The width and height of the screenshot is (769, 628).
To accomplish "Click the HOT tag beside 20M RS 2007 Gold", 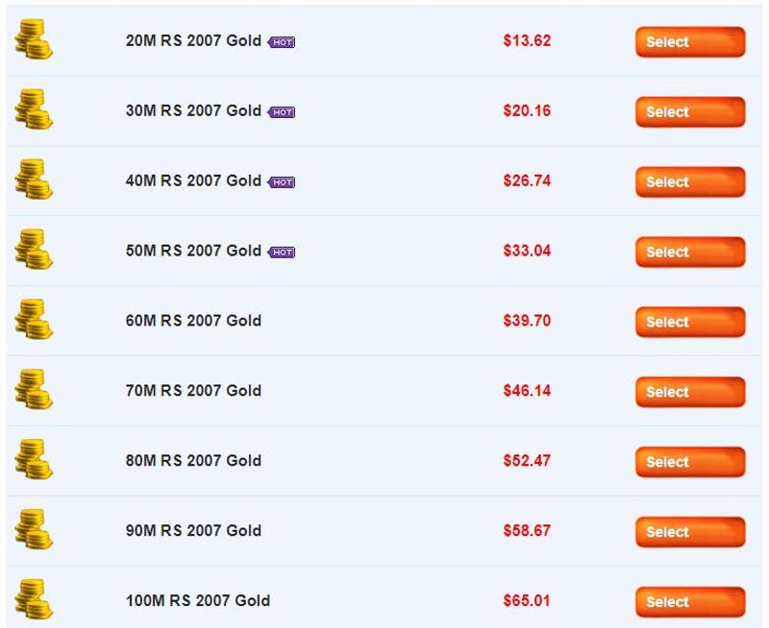I will [281, 42].
